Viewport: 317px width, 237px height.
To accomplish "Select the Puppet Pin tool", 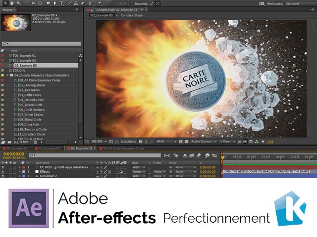I will 100,3.
